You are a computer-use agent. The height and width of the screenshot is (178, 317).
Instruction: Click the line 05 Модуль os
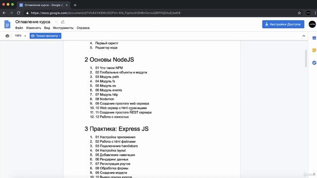[x=106, y=86]
